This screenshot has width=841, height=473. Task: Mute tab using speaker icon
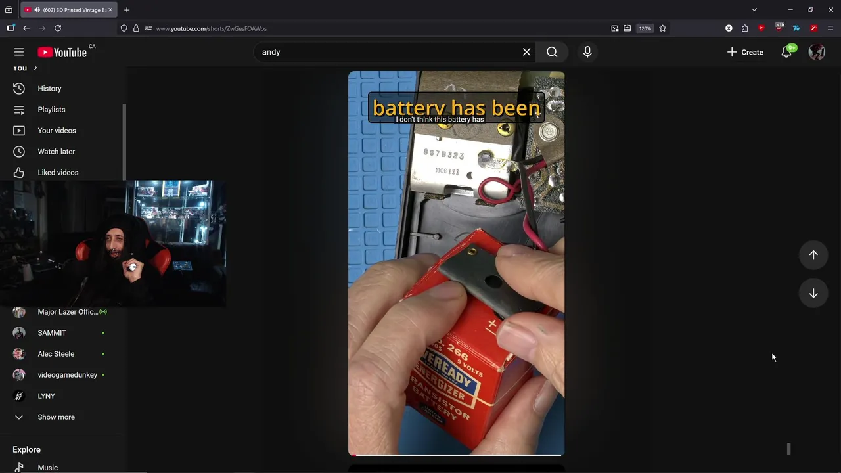(x=37, y=10)
